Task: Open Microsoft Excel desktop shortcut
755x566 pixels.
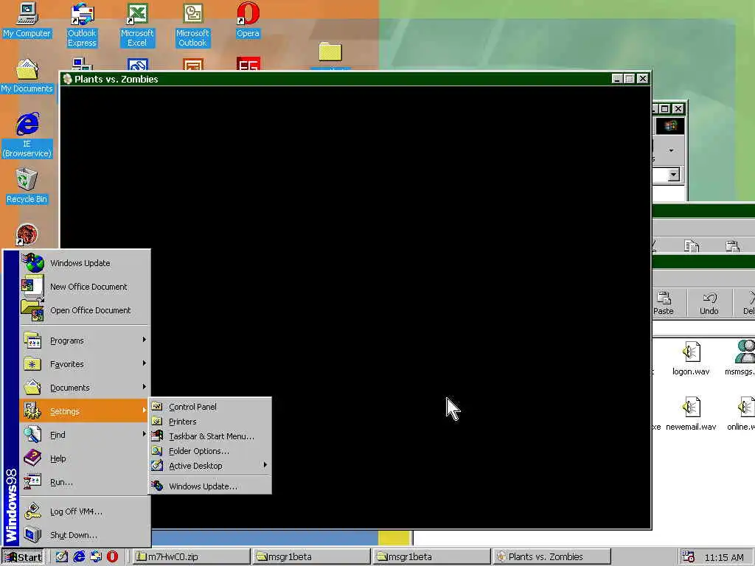Action: (137, 25)
